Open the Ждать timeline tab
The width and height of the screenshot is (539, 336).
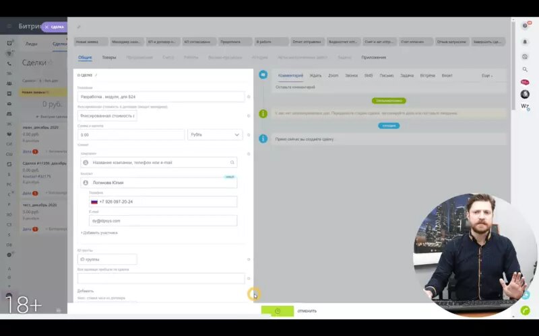point(315,75)
